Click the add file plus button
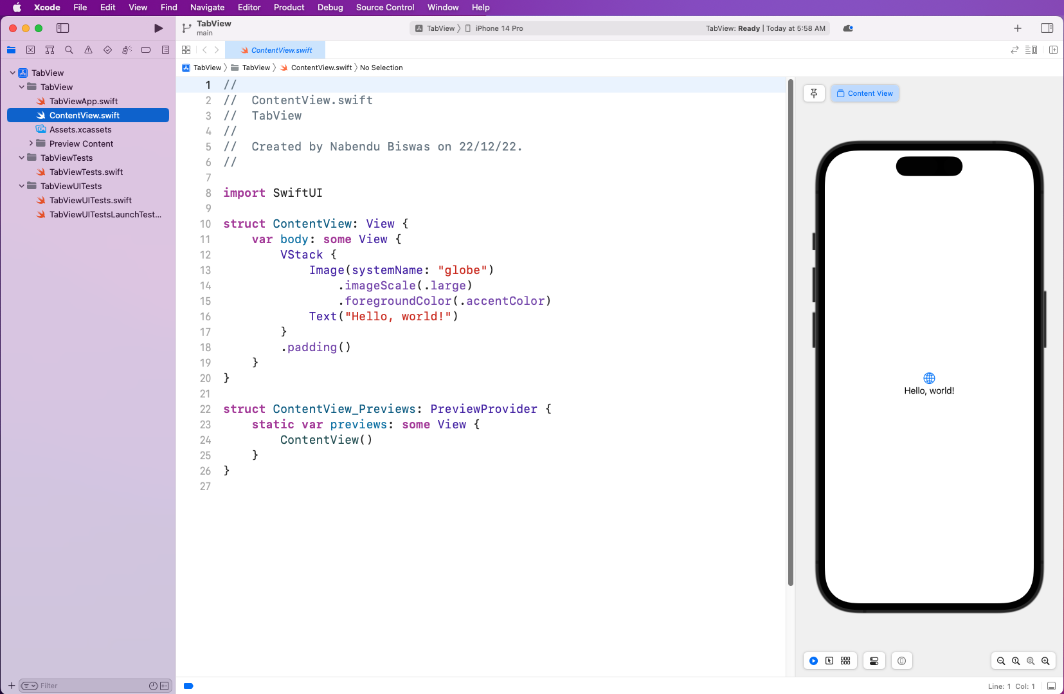Screen dimensions: 1064x694 pos(11,686)
